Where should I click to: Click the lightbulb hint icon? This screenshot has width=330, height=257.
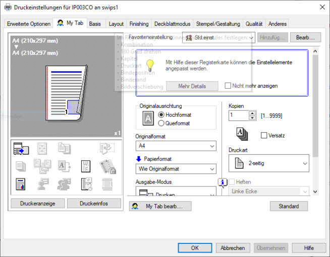pyautogui.click(x=149, y=65)
